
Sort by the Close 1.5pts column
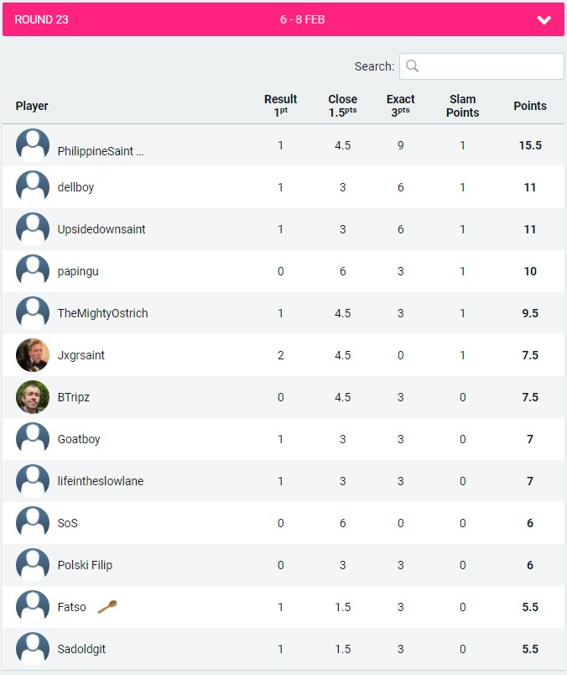pyautogui.click(x=342, y=106)
